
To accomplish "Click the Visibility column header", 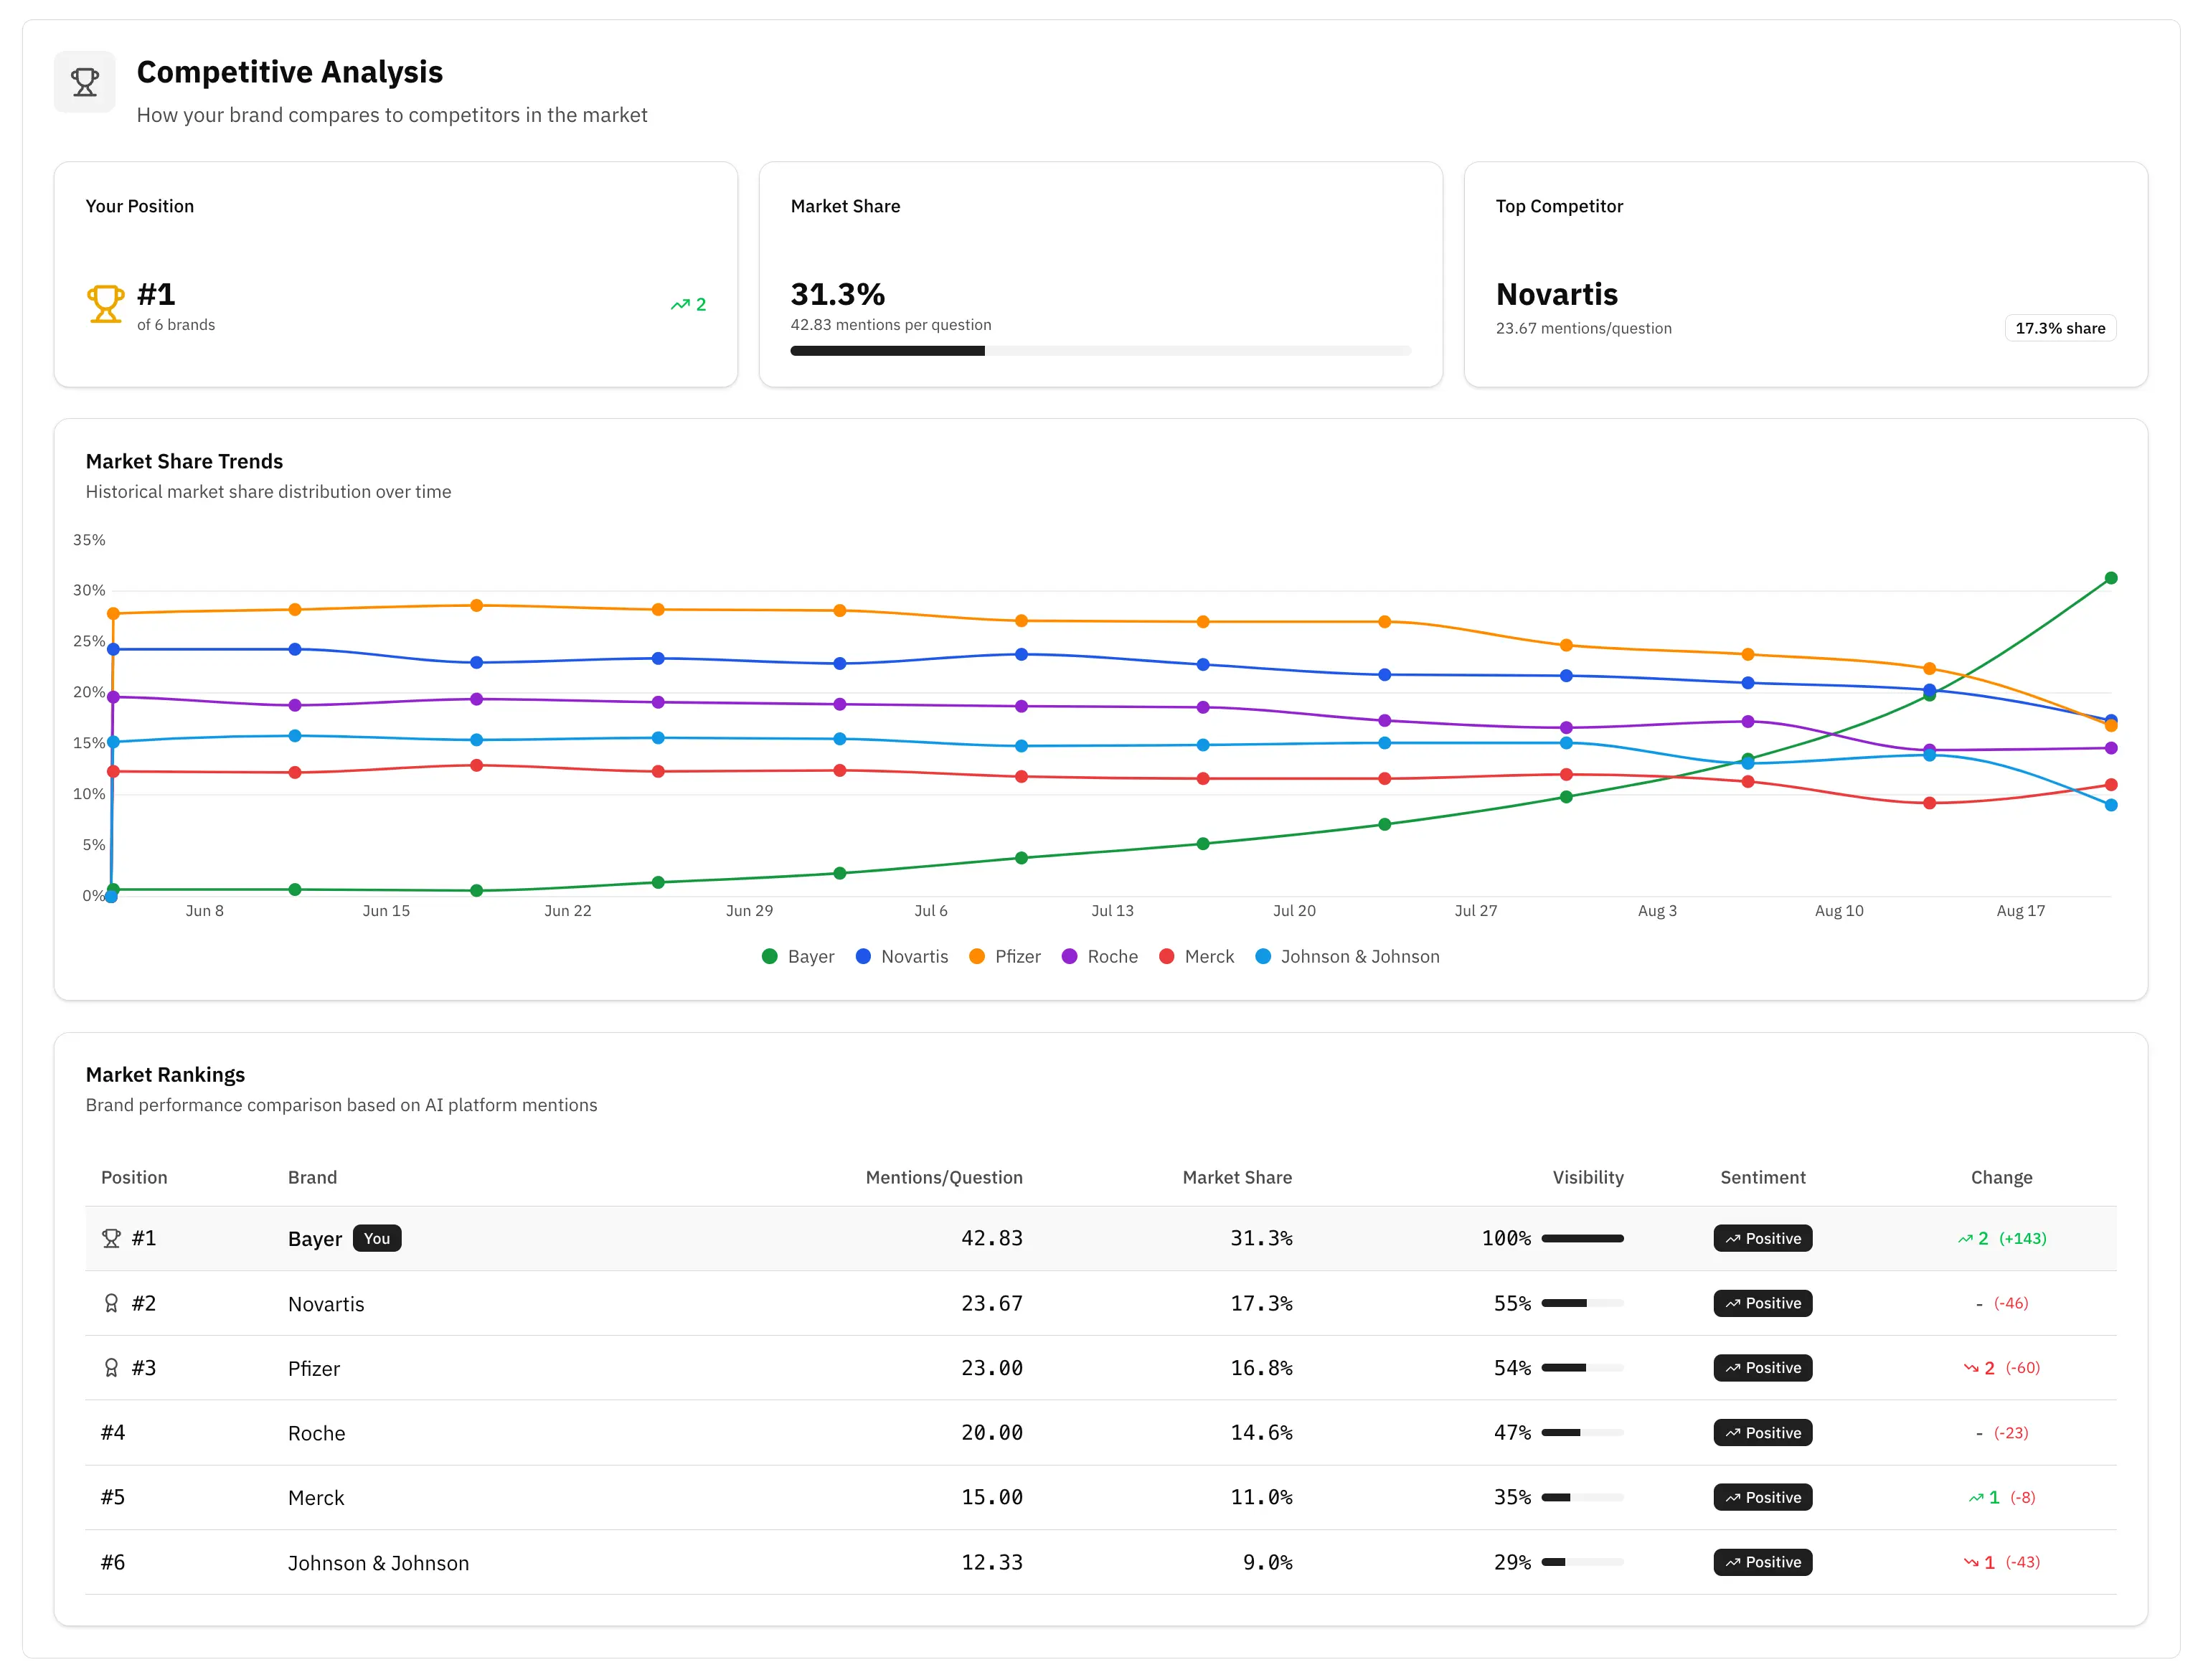I will (1588, 1178).
